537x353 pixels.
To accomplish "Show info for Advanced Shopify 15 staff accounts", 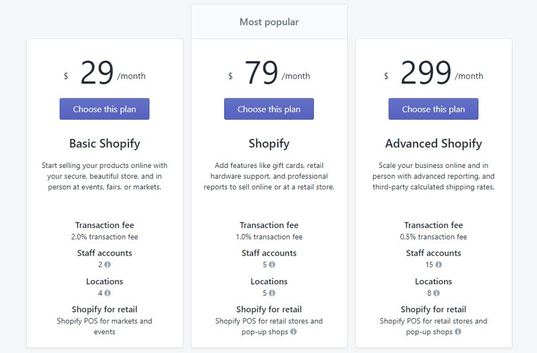I will [438, 264].
